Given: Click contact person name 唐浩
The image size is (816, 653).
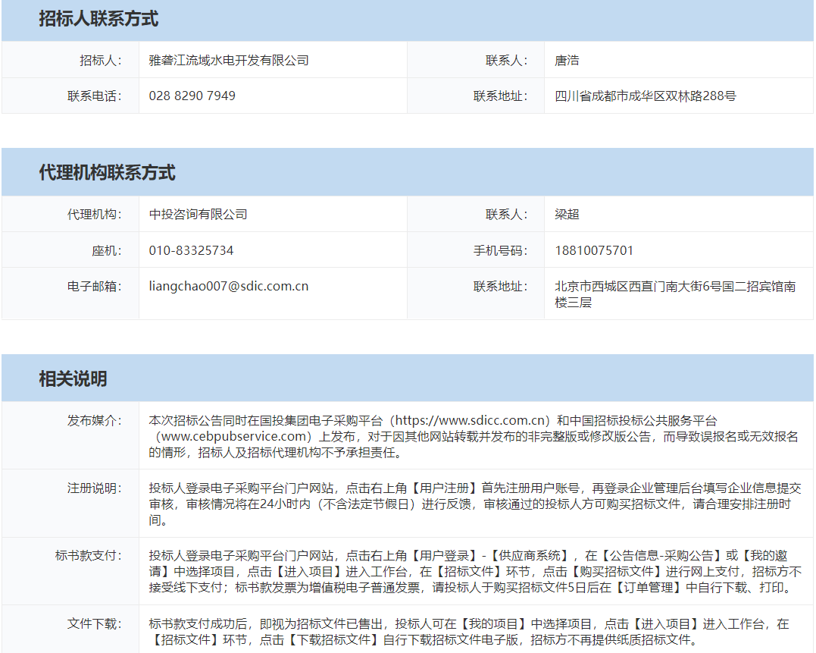Looking at the screenshot, I should 567,61.
